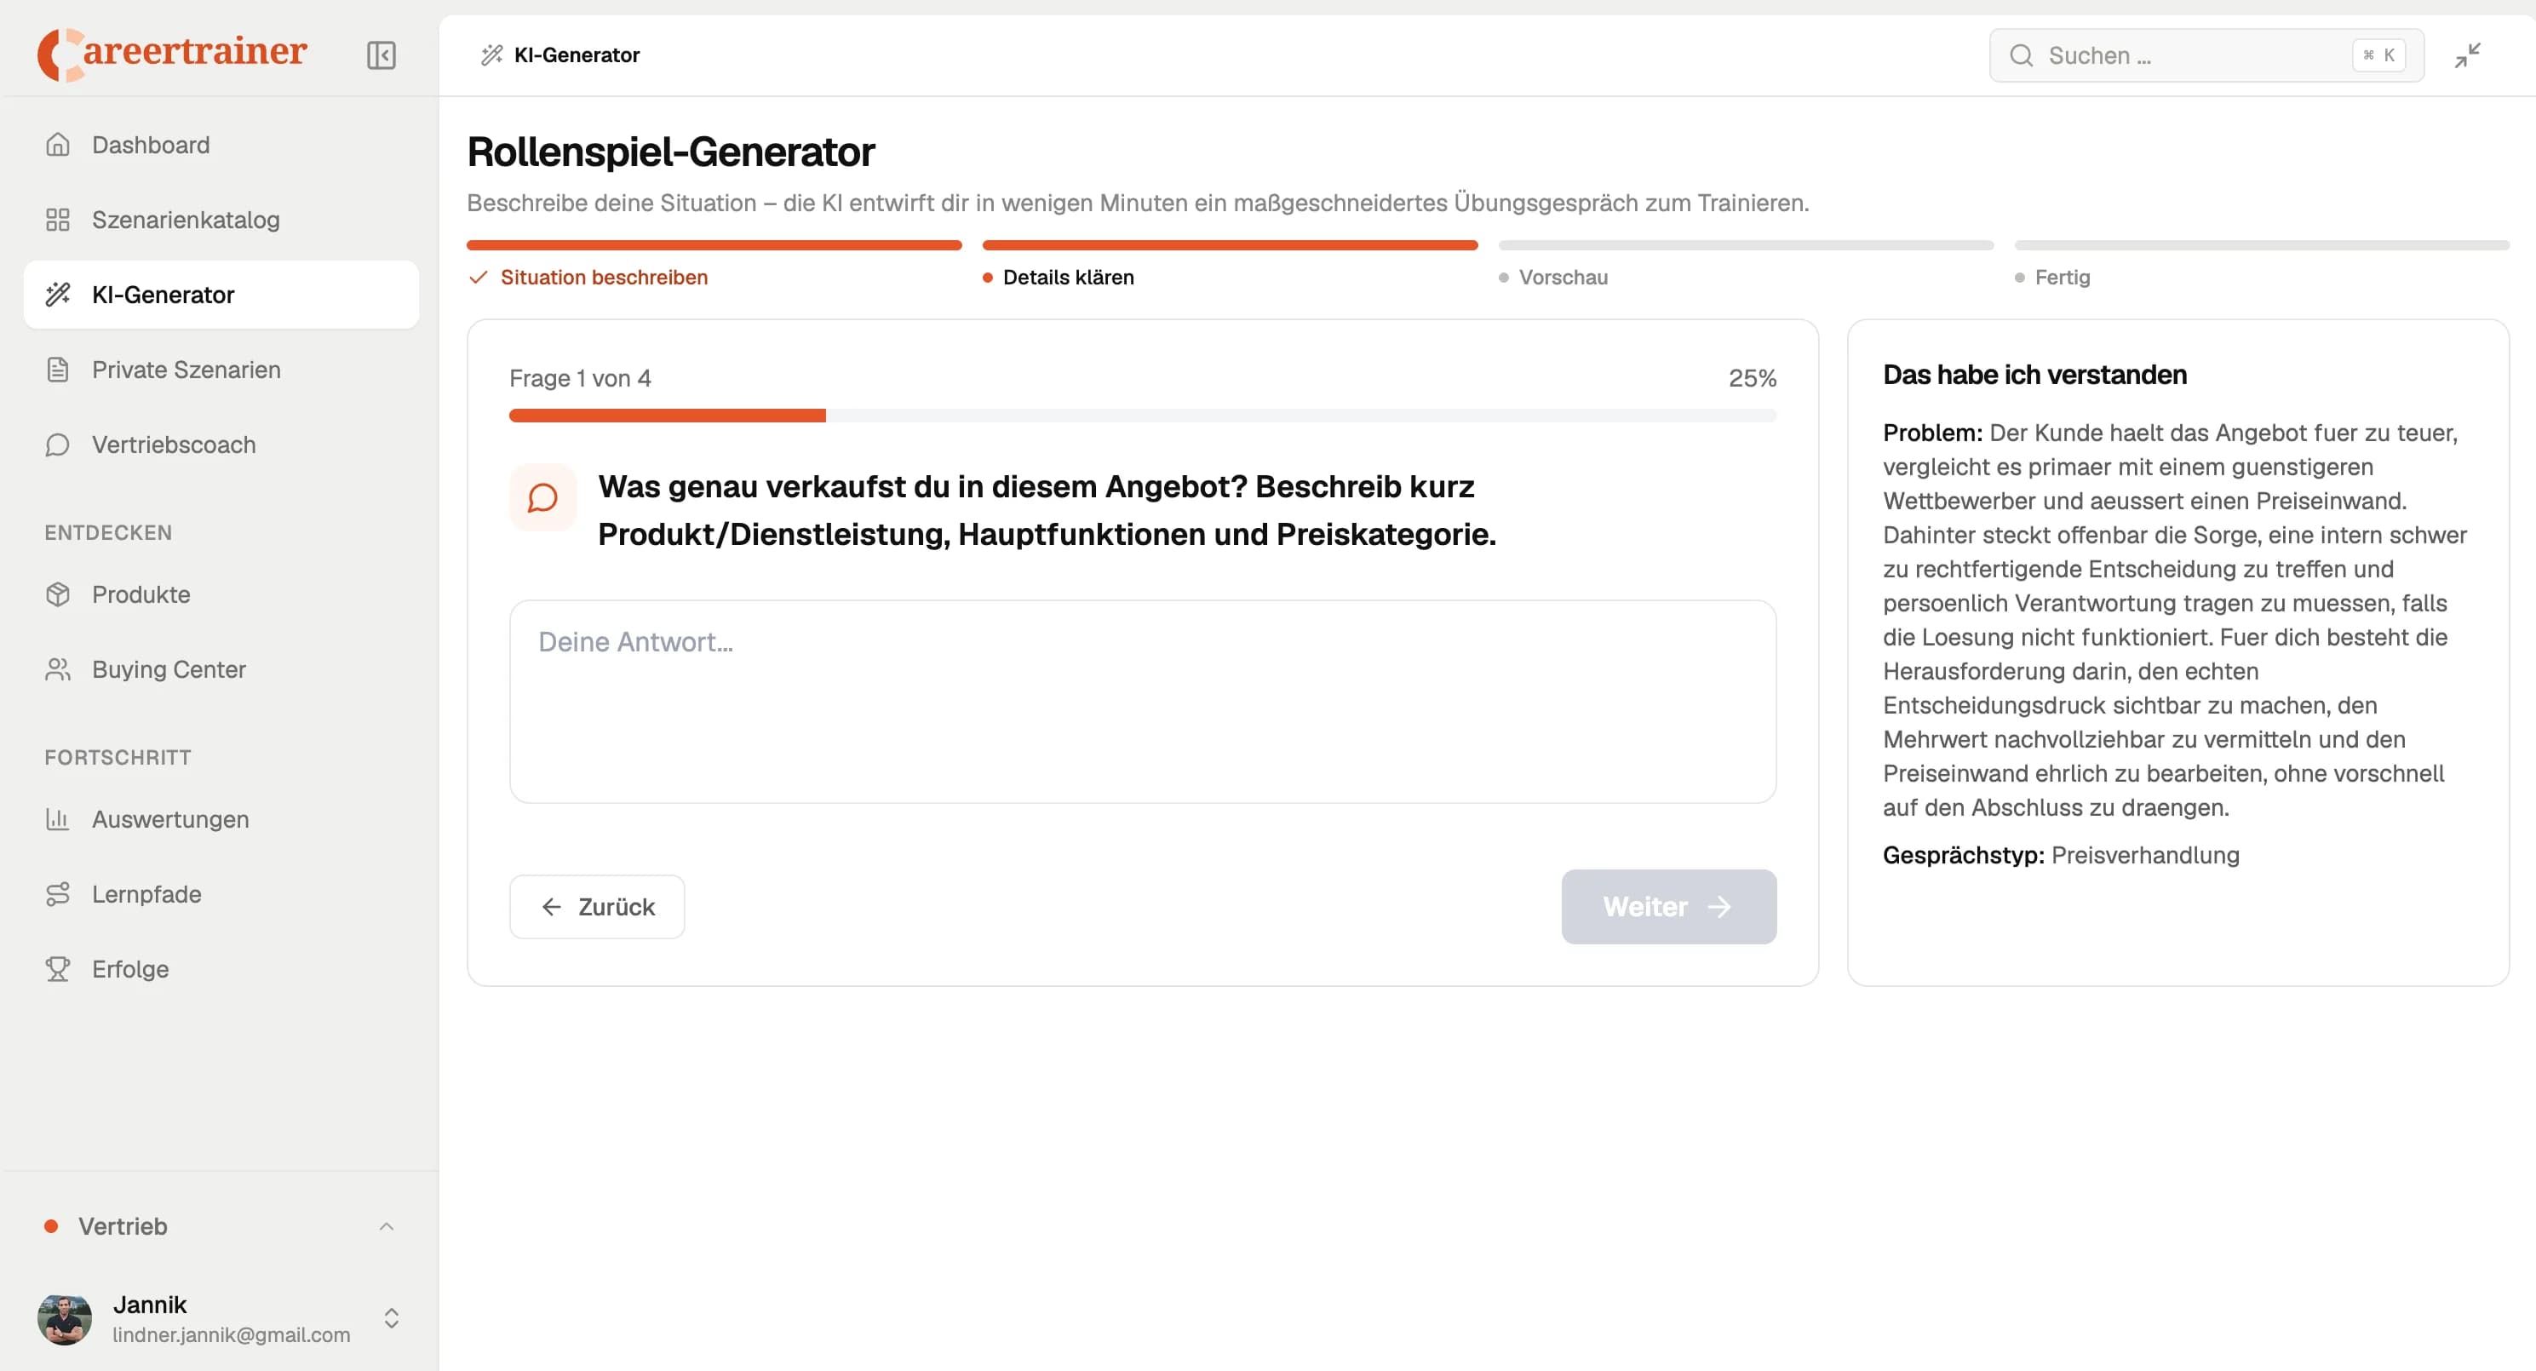The image size is (2536, 1371).
Task: Click the third grey wizard progress segment
Action: click(1746, 245)
